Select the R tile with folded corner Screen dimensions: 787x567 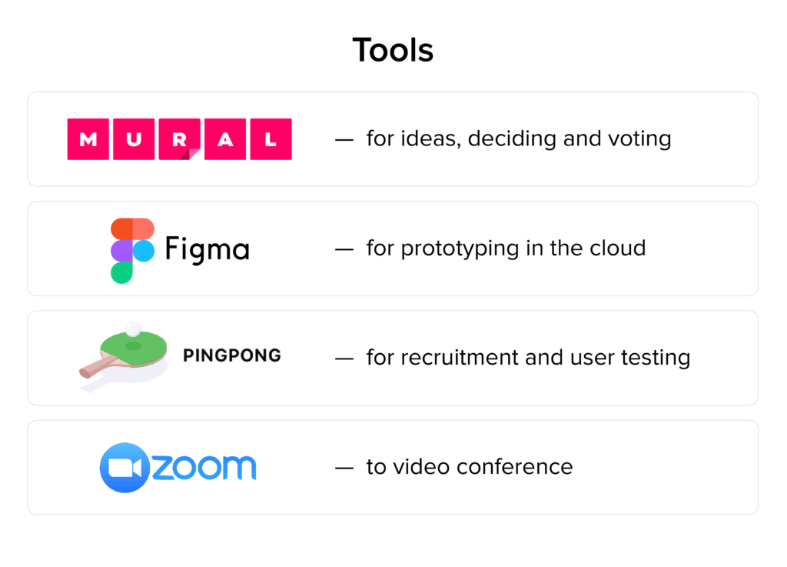[179, 139]
